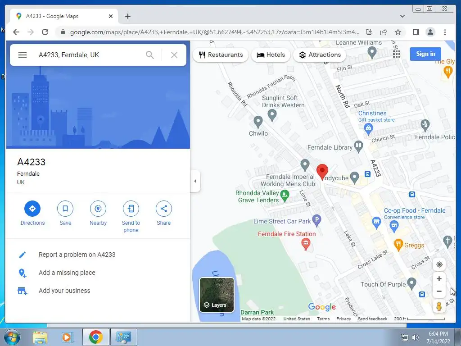The image size is (461, 346).
Task: Open Windows Explorer from the taskbar
Action: pyautogui.click(x=40, y=337)
